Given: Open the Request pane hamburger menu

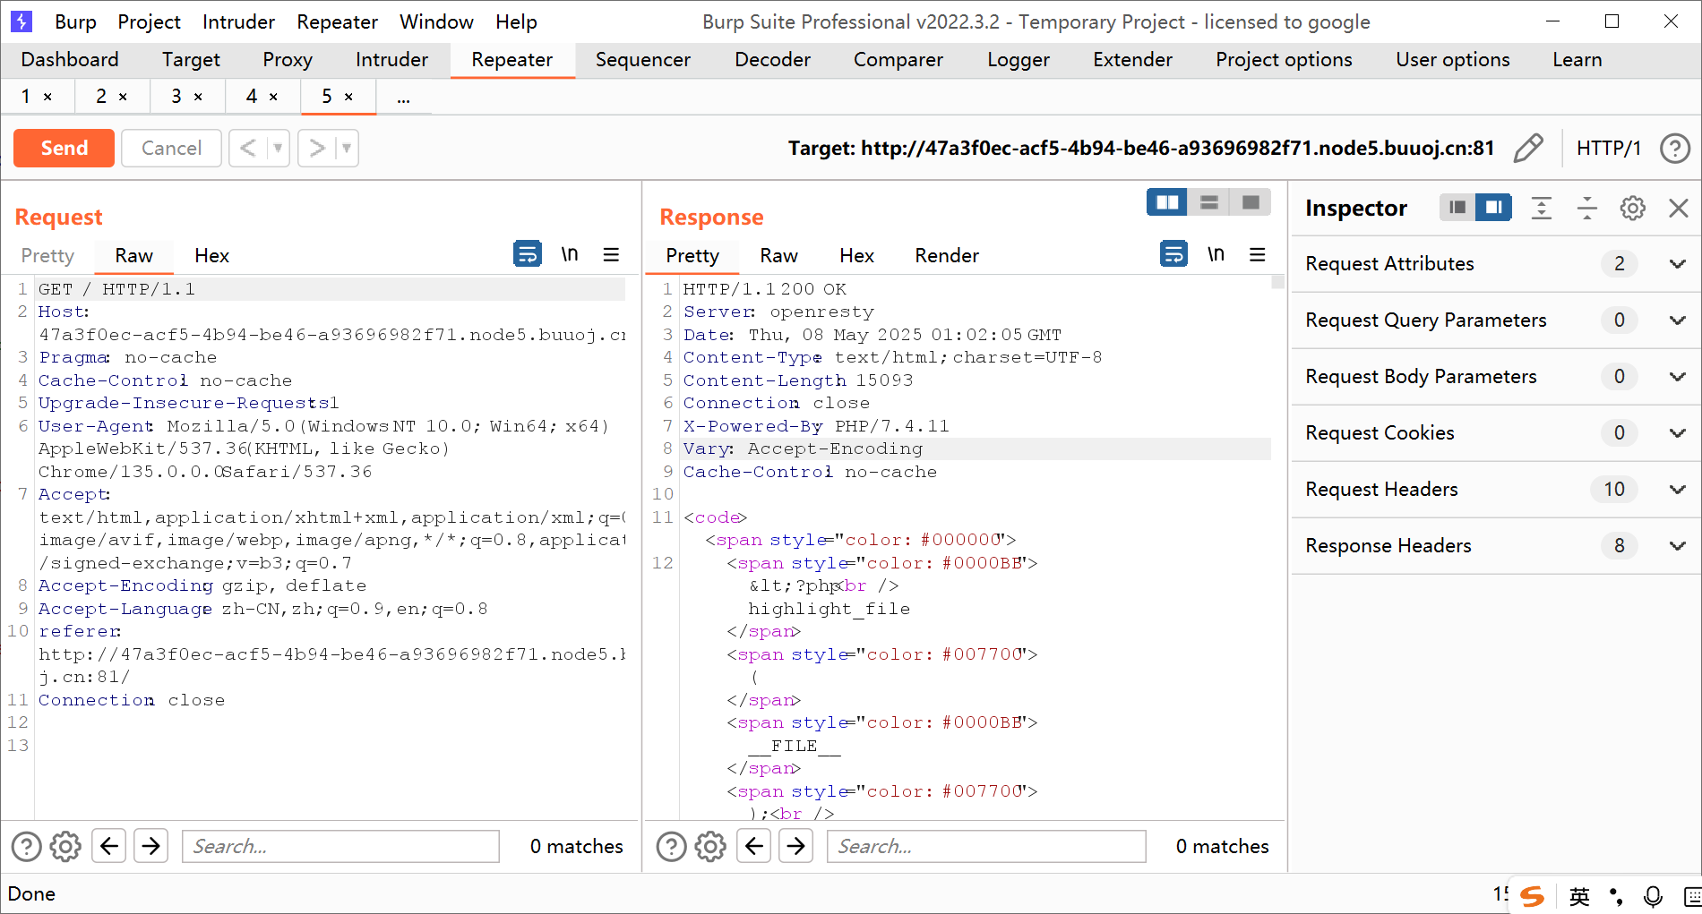Looking at the screenshot, I should tap(611, 255).
